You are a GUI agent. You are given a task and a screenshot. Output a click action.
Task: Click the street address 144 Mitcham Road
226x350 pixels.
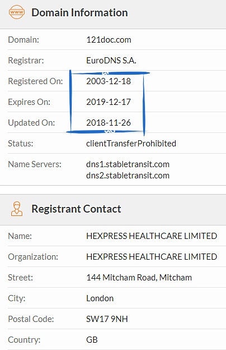coord(122,278)
